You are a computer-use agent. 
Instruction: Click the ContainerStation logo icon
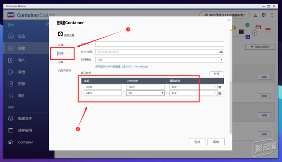(11, 15)
